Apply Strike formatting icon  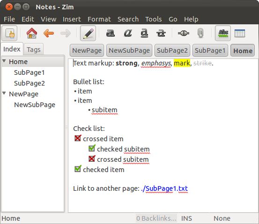pyautogui.click(x=161, y=33)
